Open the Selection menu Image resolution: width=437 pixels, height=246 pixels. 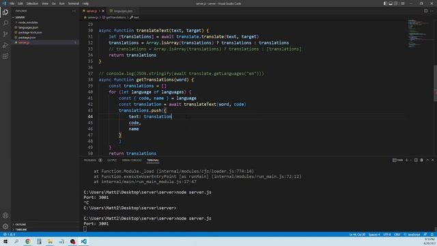pos(32,3)
